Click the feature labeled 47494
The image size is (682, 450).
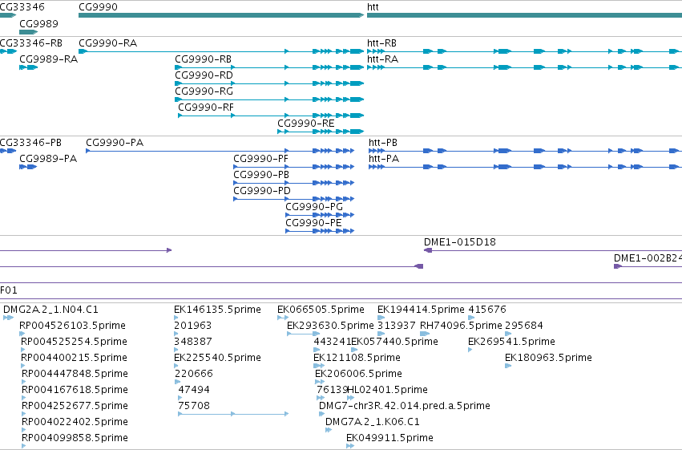click(x=180, y=398)
